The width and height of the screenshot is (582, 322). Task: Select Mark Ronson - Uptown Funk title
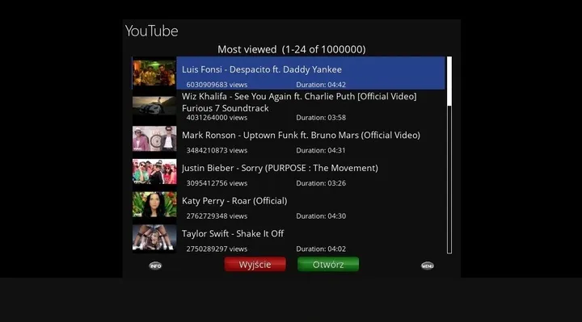pyautogui.click(x=301, y=136)
